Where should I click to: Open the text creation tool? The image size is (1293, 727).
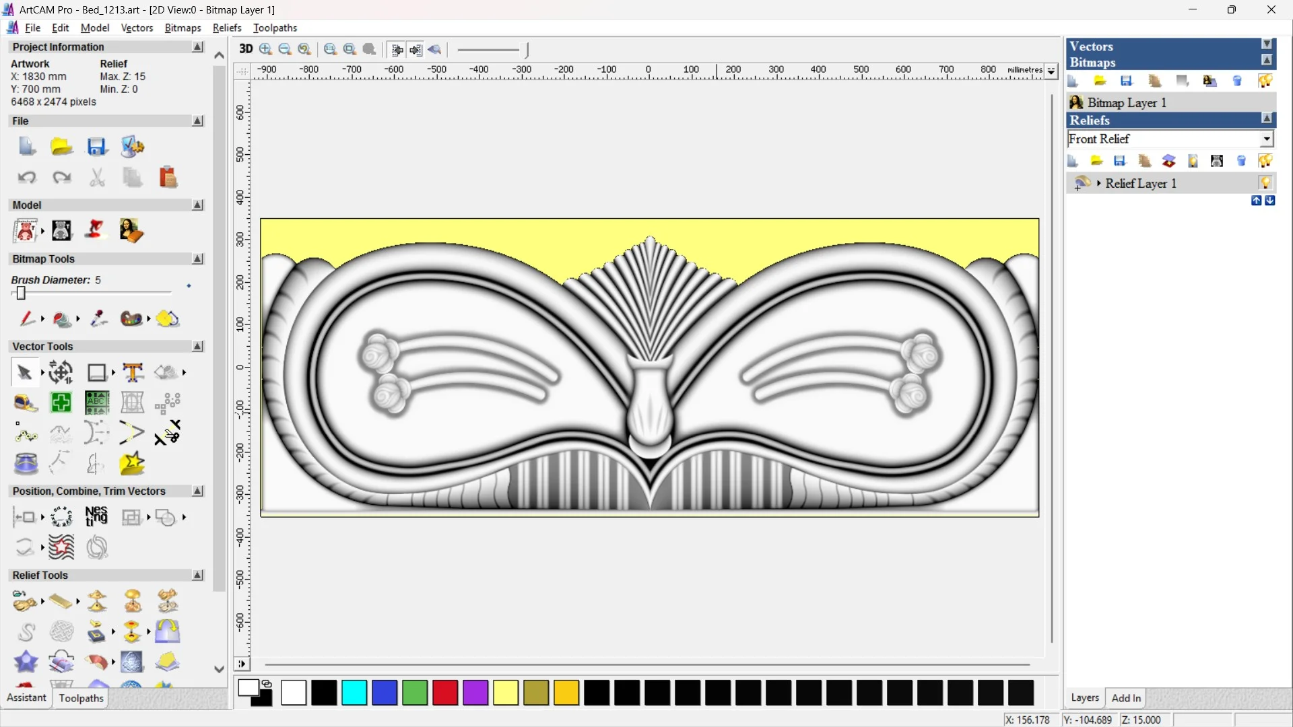pyautogui.click(x=133, y=372)
